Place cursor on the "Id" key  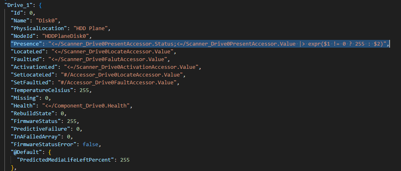17,13
